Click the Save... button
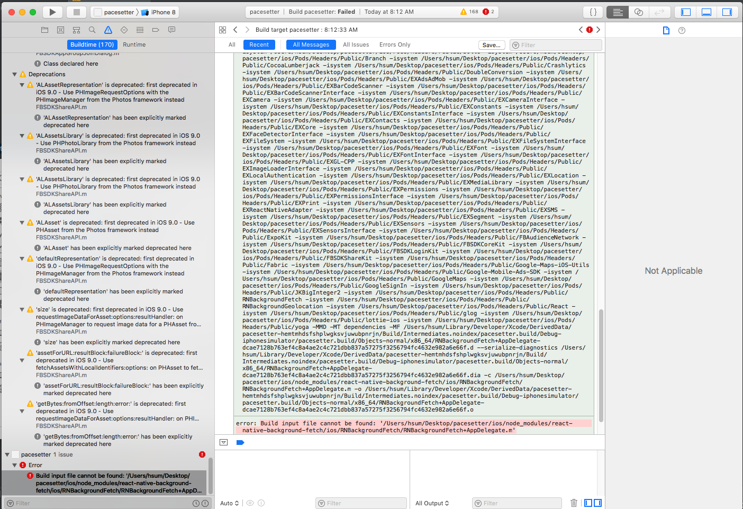 pyautogui.click(x=491, y=44)
